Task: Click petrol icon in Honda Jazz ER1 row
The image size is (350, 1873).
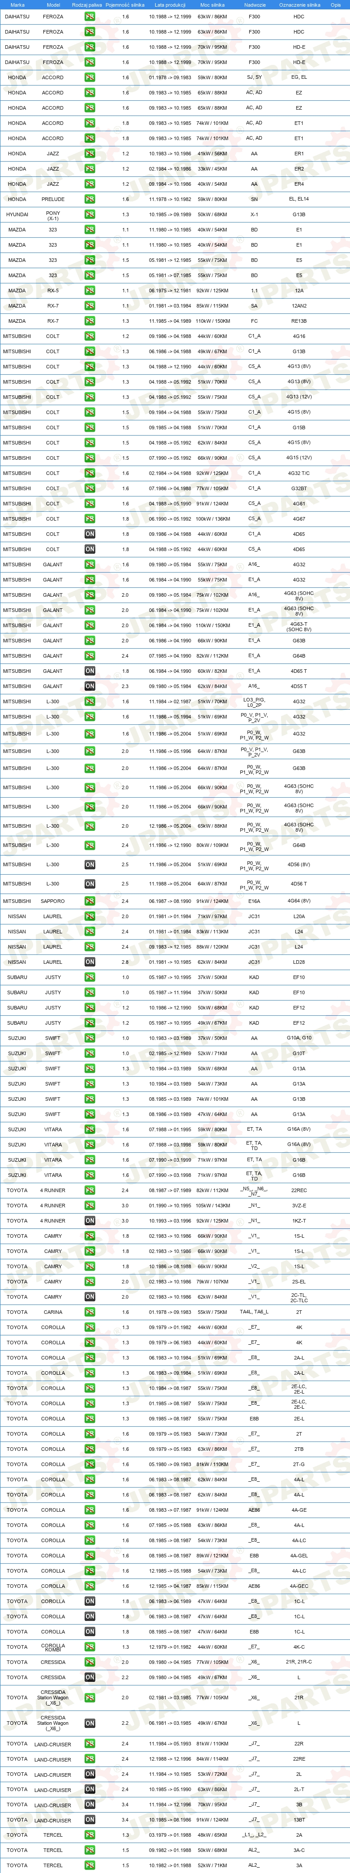Action: tap(90, 154)
